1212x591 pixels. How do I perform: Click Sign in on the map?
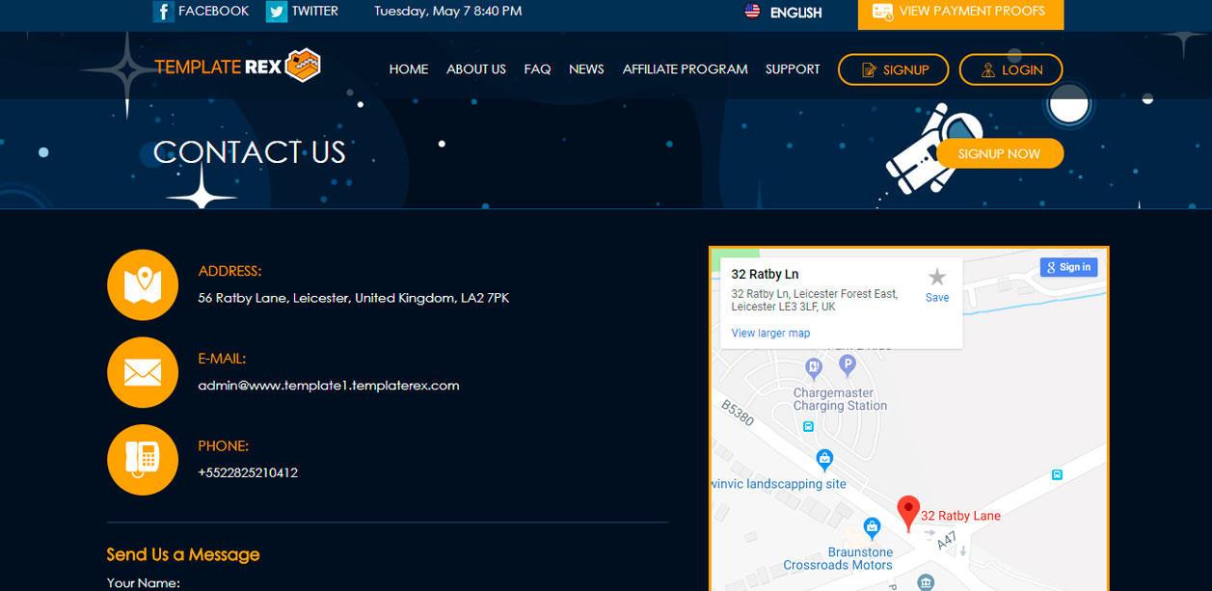(x=1068, y=267)
